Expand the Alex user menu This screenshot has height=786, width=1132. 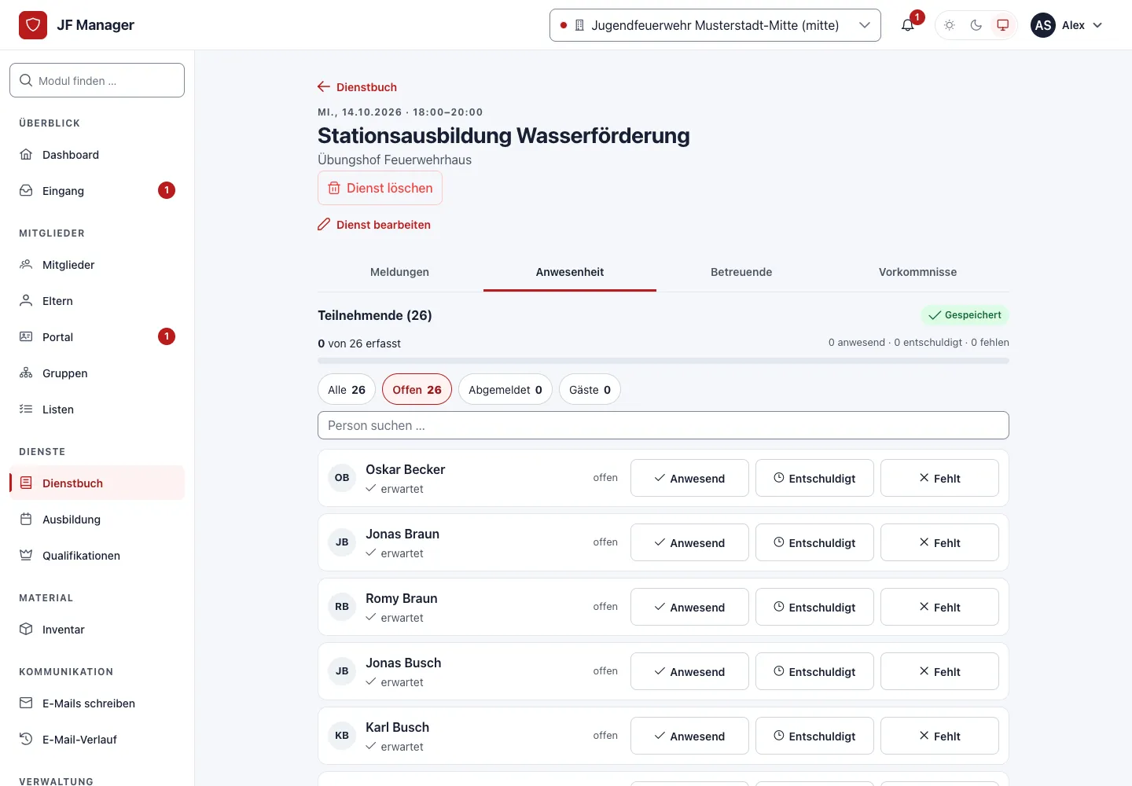(x=1068, y=25)
